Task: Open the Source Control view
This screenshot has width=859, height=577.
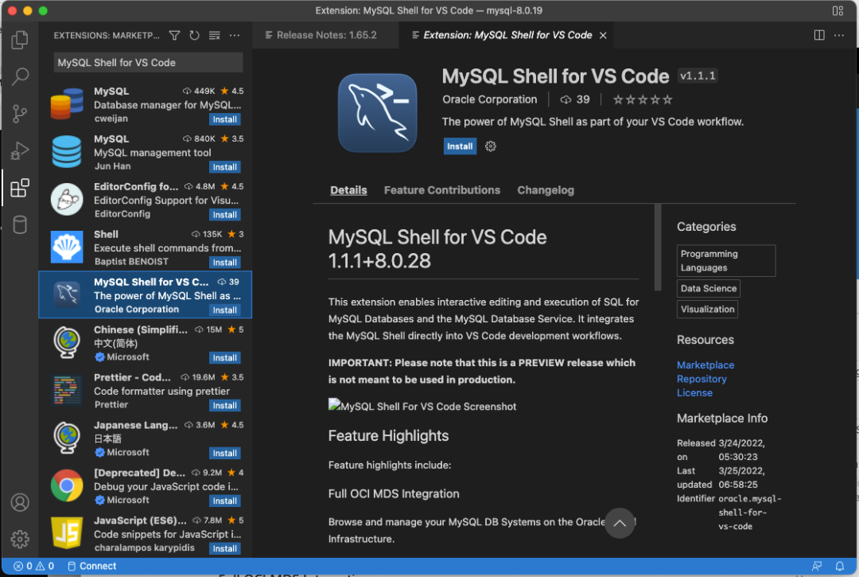Action: [20, 114]
